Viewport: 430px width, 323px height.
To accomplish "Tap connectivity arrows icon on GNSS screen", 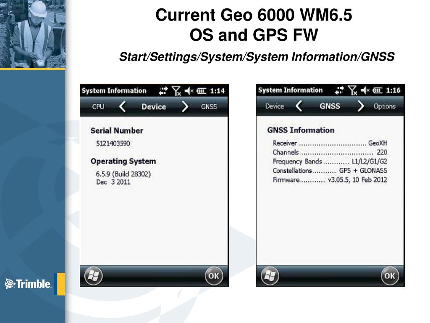I will click(x=339, y=90).
